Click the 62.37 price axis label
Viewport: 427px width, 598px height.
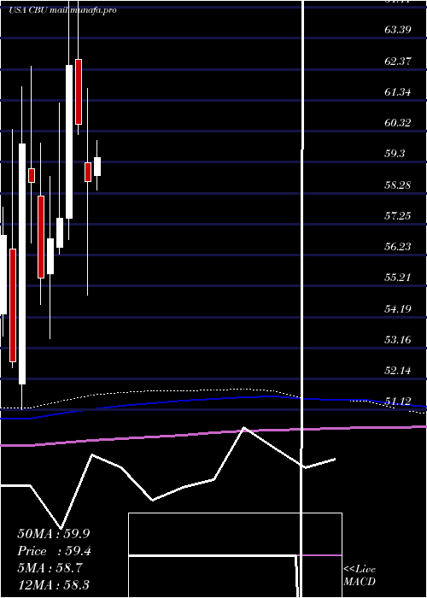[x=398, y=61]
